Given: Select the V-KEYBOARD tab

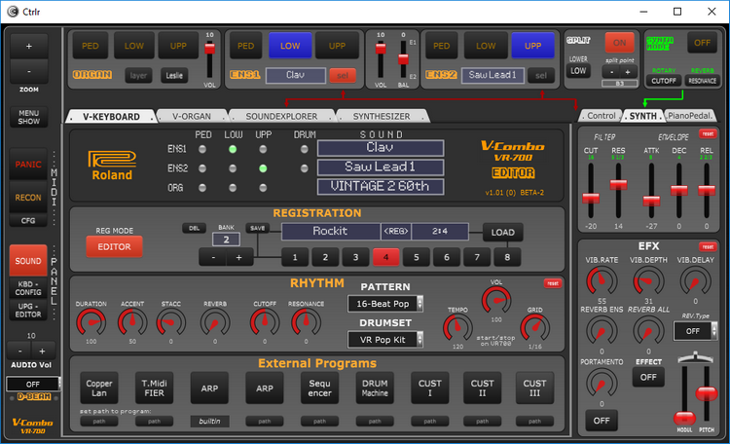Looking at the screenshot, I should (x=111, y=117).
